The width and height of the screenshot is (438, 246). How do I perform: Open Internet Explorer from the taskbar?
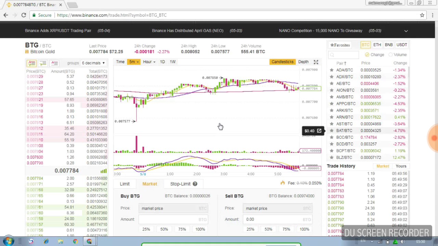pyautogui.click(x=46, y=242)
